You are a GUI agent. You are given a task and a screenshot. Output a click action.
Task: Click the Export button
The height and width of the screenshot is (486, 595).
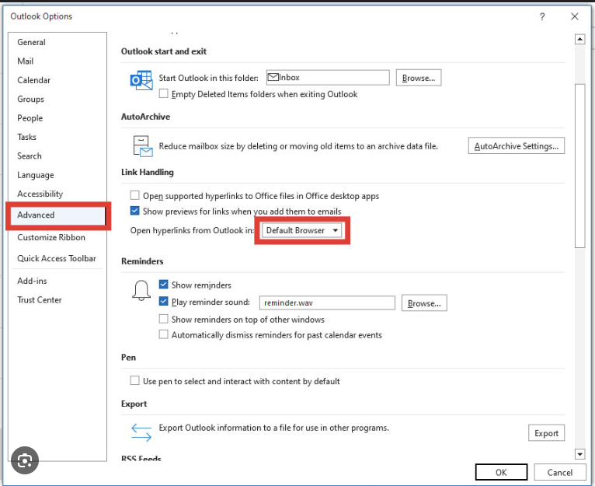click(546, 433)
